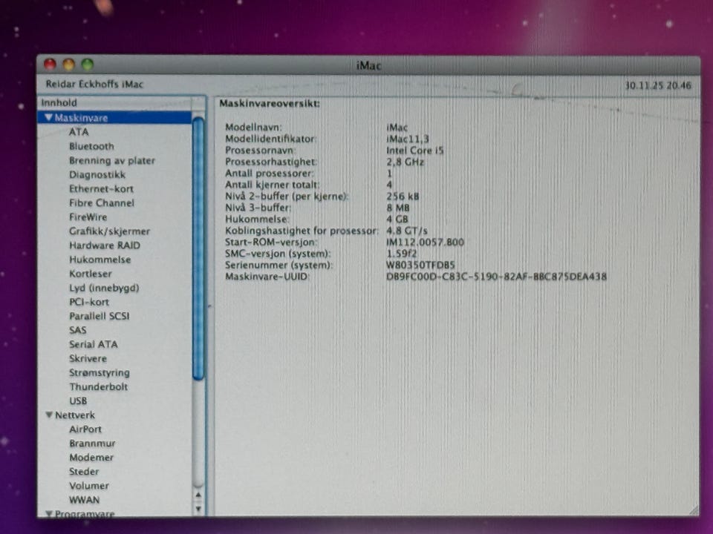Select Grafikk/skjermer entry

pos(109,231)
